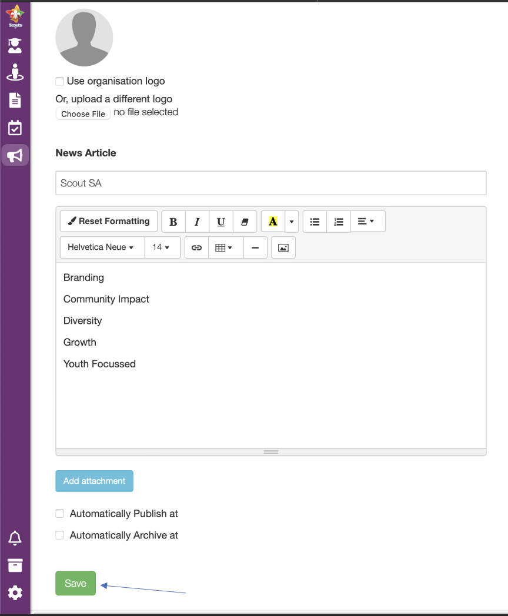The width and height of the screenshot is (508, 616).
Task: Click the 'Branding' line in editor
Action: click(83, 277)
